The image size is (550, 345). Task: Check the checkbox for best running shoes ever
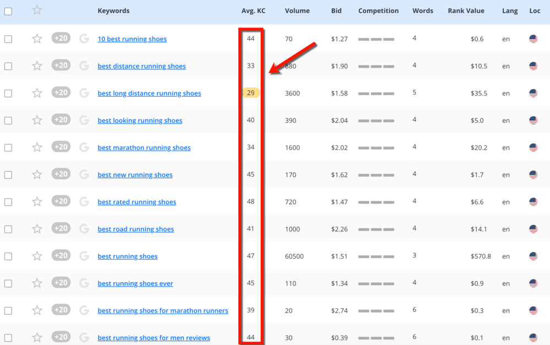[x=8, y=283]
